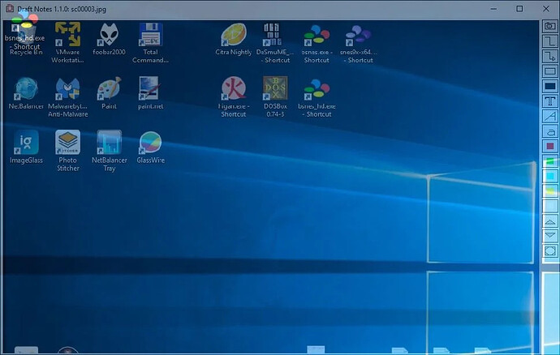
Task: Click the GlassWire icon on the canvas
Action: click(x=150, y=143)
